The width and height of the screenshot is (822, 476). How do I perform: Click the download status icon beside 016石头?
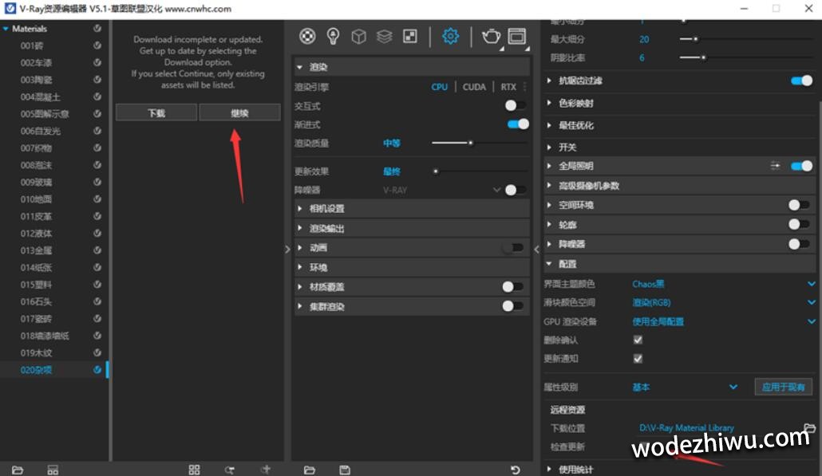coord(97,301)
